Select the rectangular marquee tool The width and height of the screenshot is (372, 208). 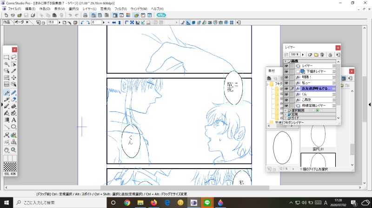7,57
